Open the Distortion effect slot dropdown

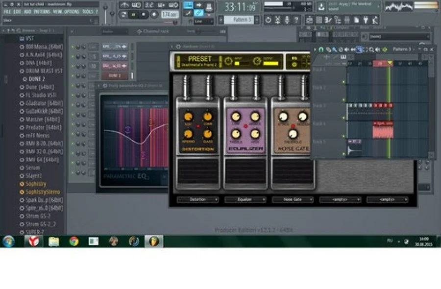198,199
